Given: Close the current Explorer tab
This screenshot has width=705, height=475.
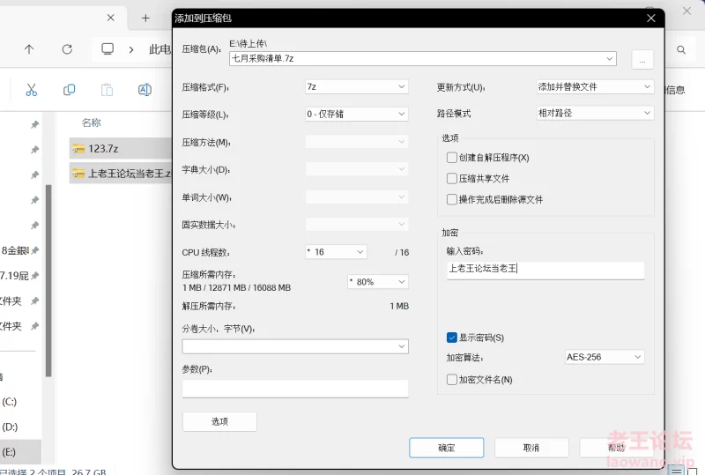Looking at the screenshot, I should (111, 18).
